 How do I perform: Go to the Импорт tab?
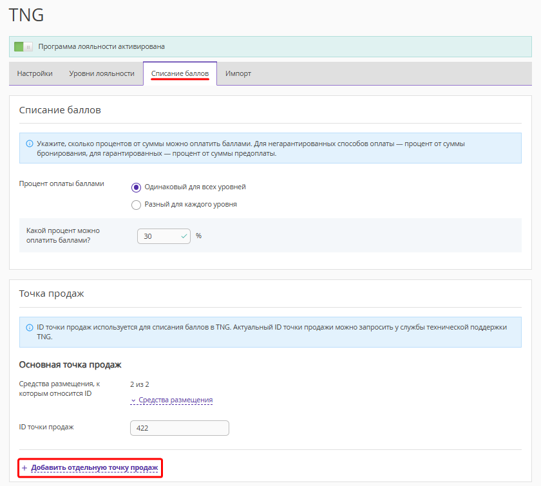click(238, 73)
